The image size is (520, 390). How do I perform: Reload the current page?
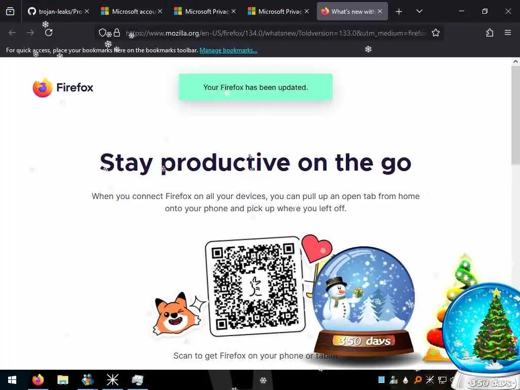49,32
